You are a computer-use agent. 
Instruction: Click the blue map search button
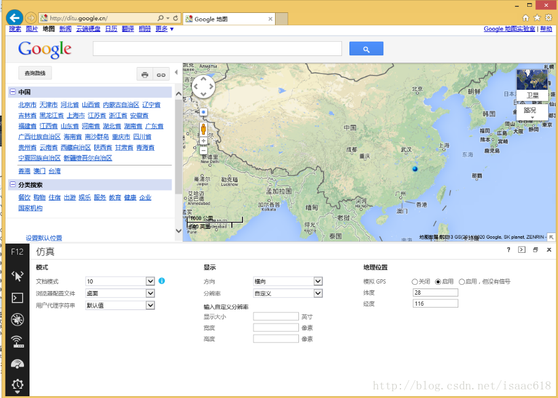366,49
